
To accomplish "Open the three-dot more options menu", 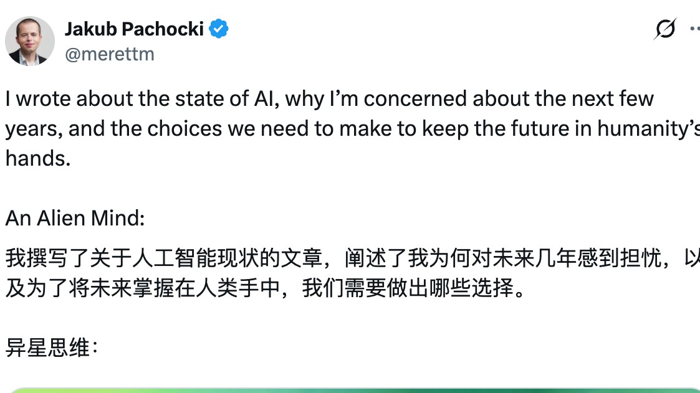I will [695, 29].
